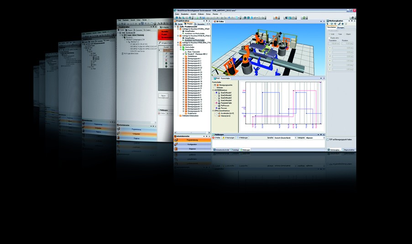Image resolution: width=412 pixels, height=244 pixels.
Task: Click the '0 Warnungen' filter button
Action: click(229, 138)
